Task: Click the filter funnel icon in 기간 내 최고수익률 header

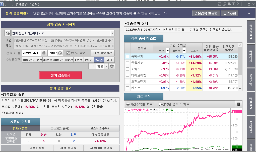Action: tap(217, 48)
